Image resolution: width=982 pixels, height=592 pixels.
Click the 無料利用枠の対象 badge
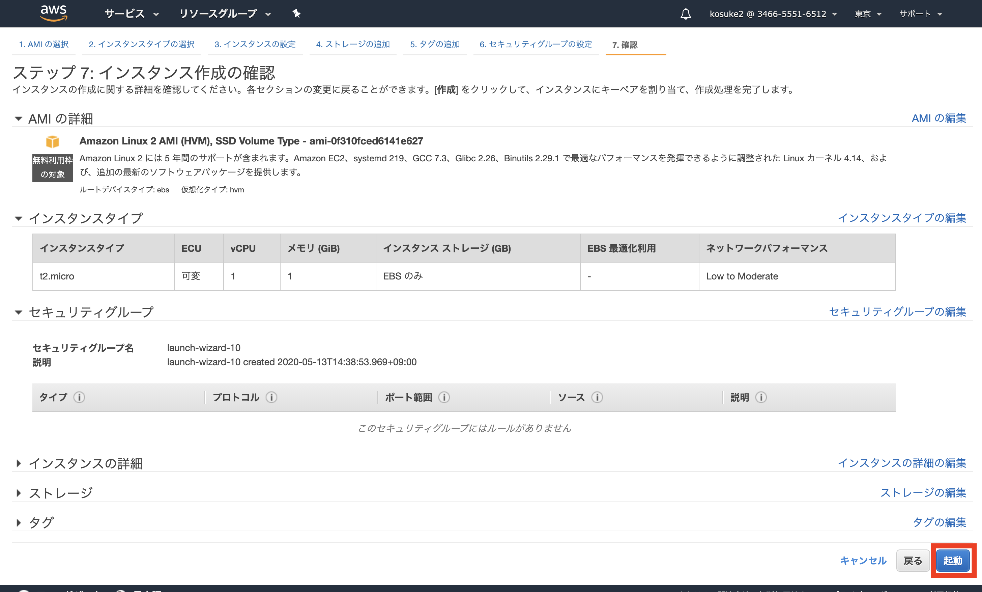pyautogui.click(x=53, y=167)
